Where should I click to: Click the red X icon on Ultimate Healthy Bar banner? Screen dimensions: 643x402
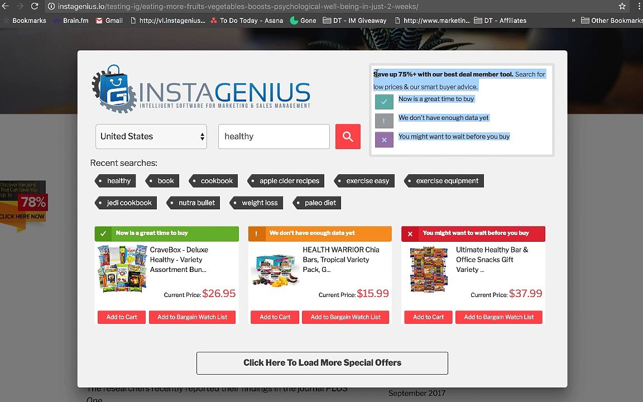tap(410, 234)
